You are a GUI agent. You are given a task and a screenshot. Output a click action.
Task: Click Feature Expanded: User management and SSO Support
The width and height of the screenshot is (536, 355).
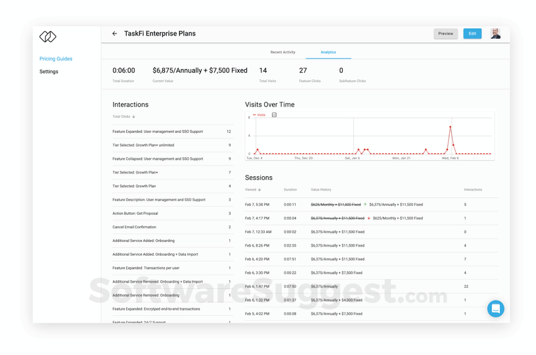coord(173,131)
